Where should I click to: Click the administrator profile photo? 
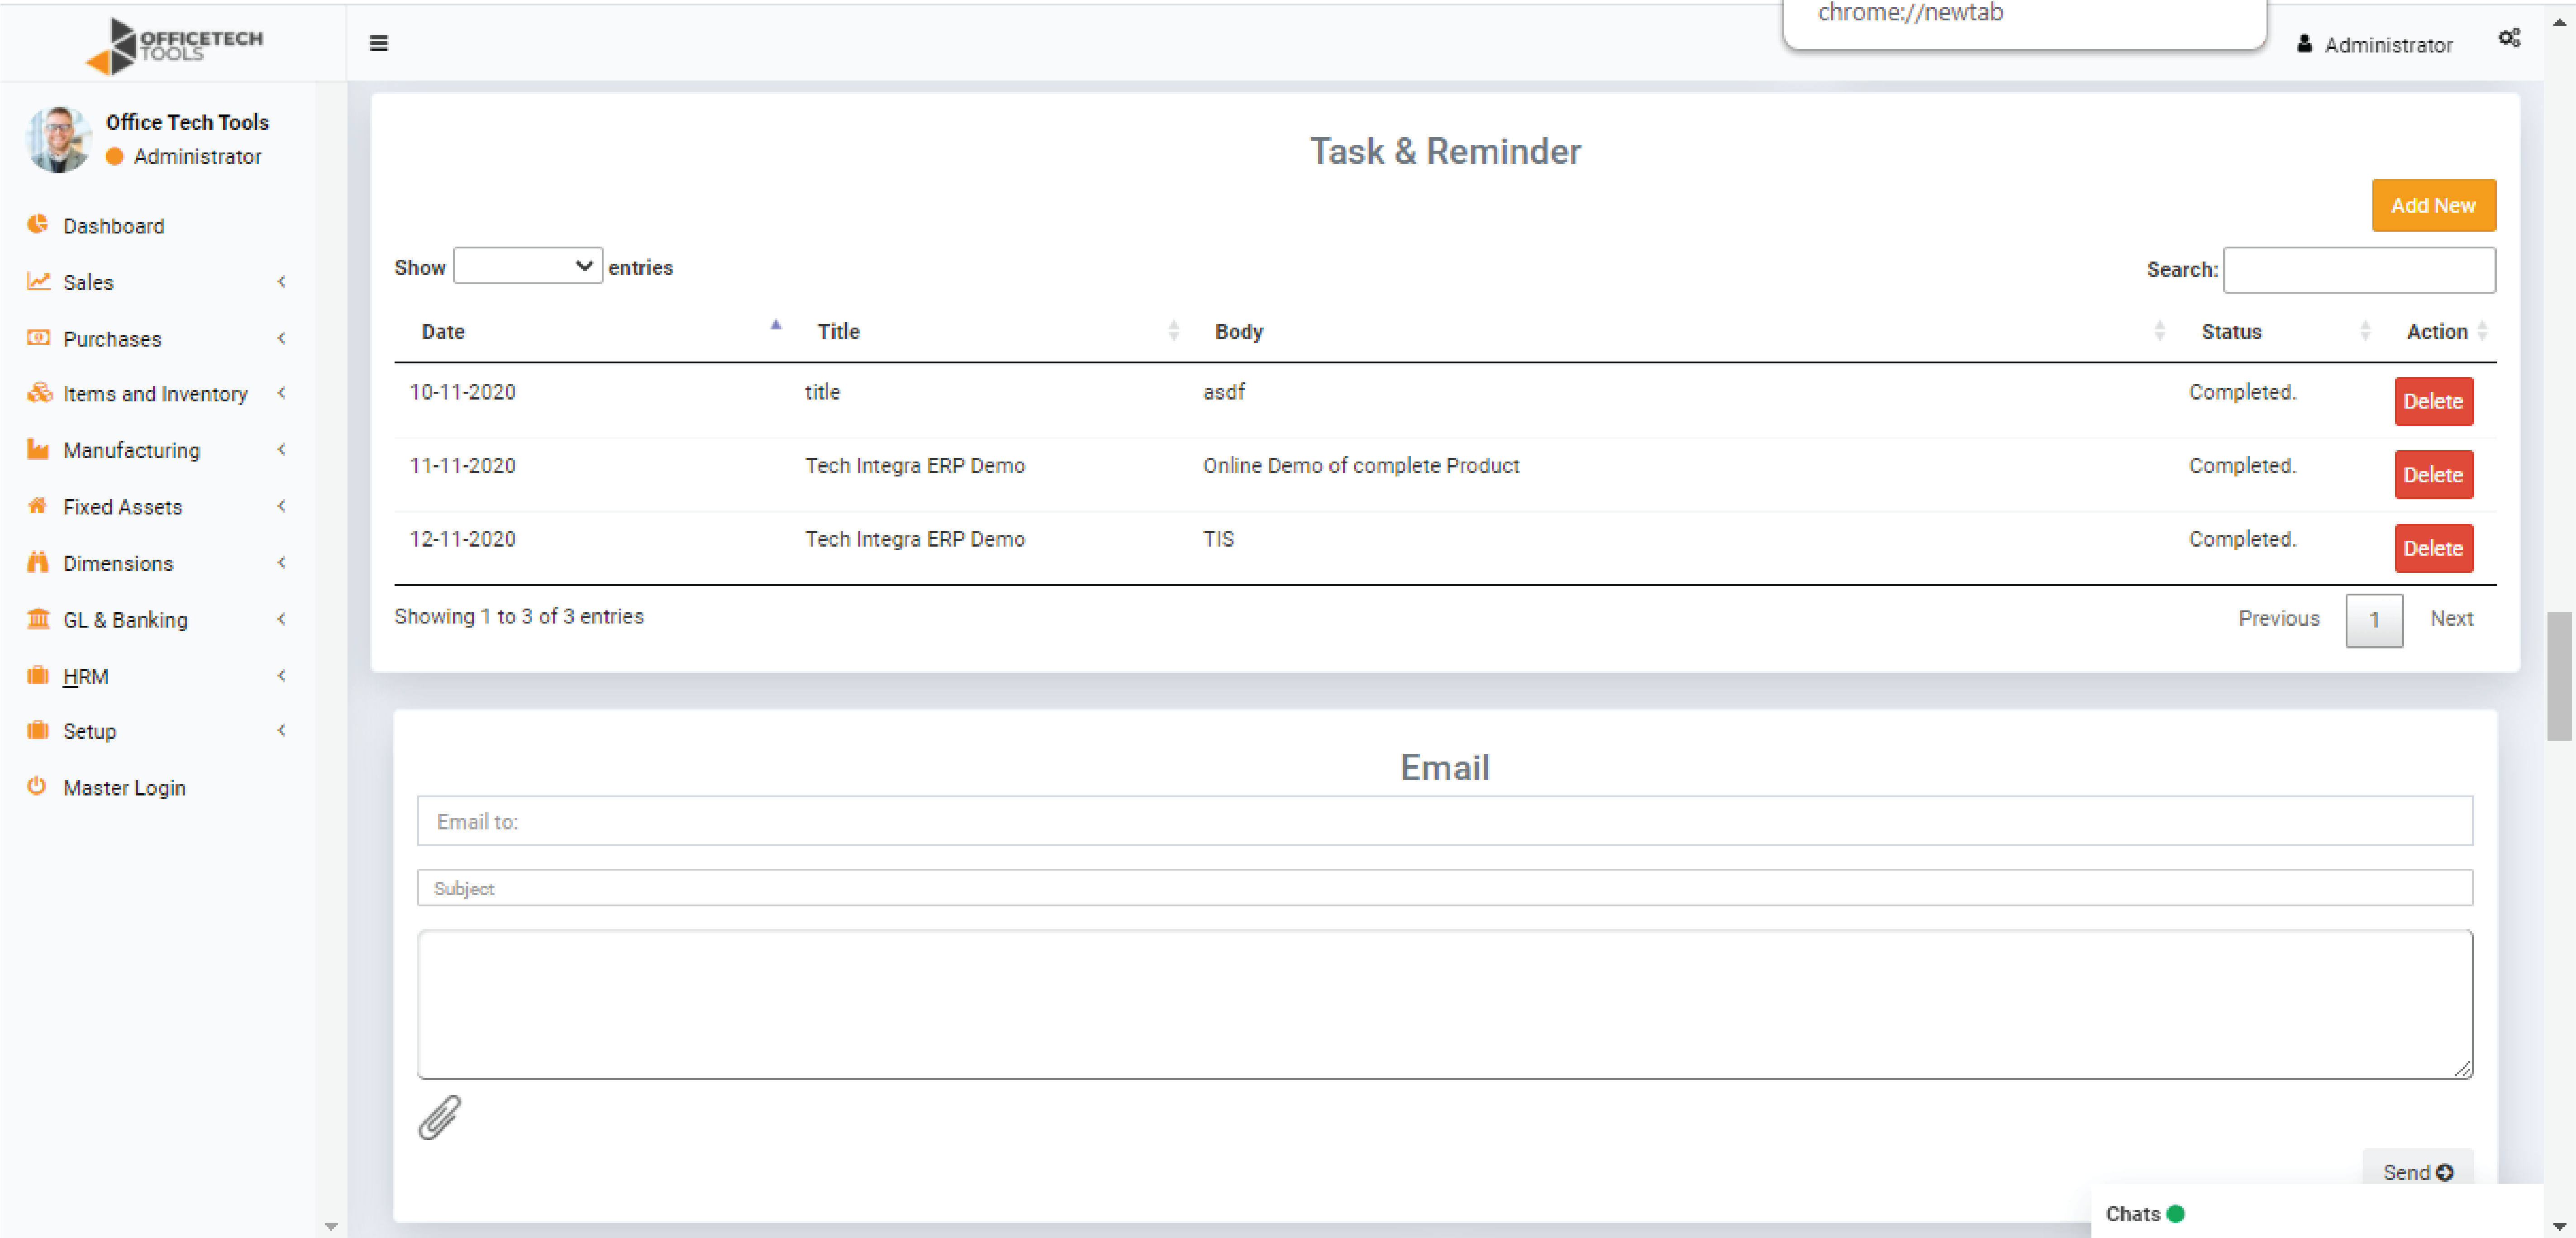coord(58,139)
